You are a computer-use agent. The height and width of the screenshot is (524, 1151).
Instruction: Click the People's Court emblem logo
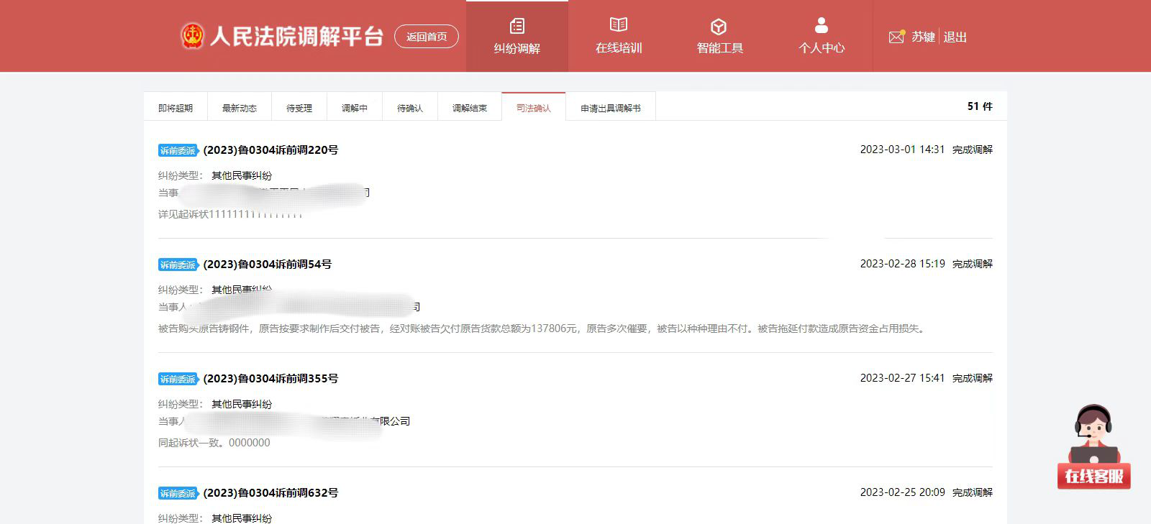pyautogui.click(x=192, y=36)
